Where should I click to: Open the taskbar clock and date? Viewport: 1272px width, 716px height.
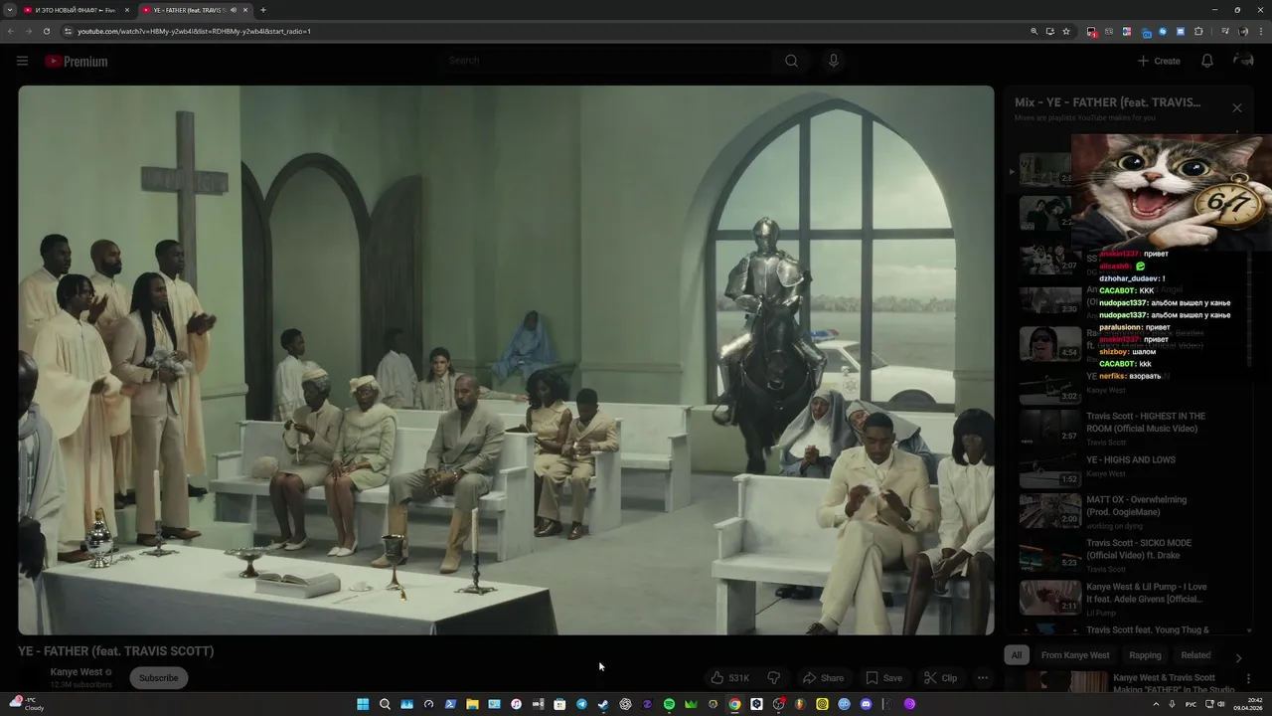click(1248, 704)
